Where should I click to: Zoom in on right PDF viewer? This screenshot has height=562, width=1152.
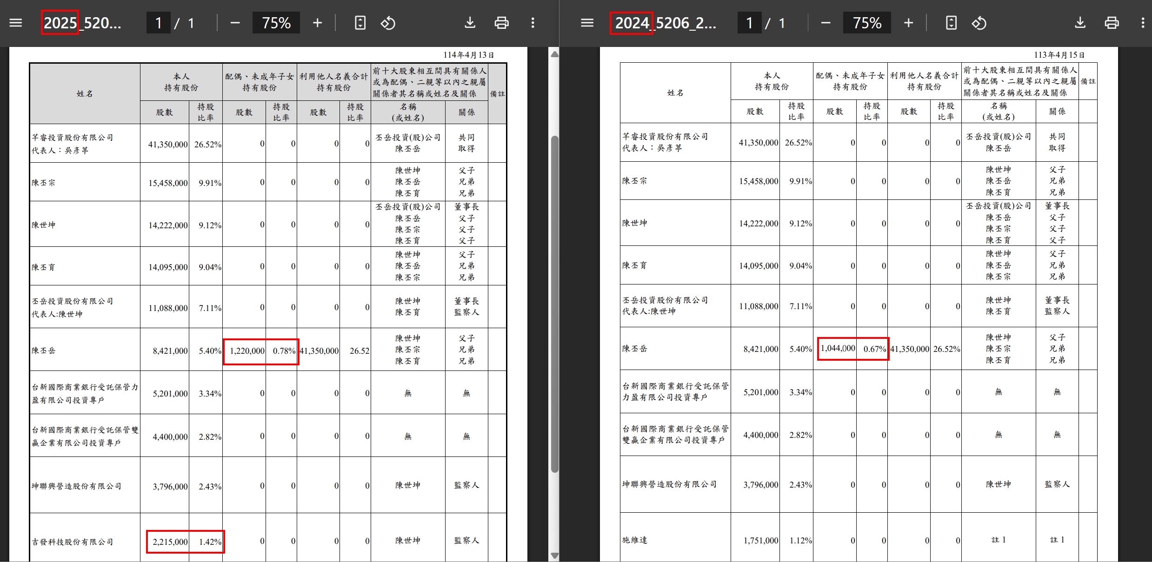point(908,23)
